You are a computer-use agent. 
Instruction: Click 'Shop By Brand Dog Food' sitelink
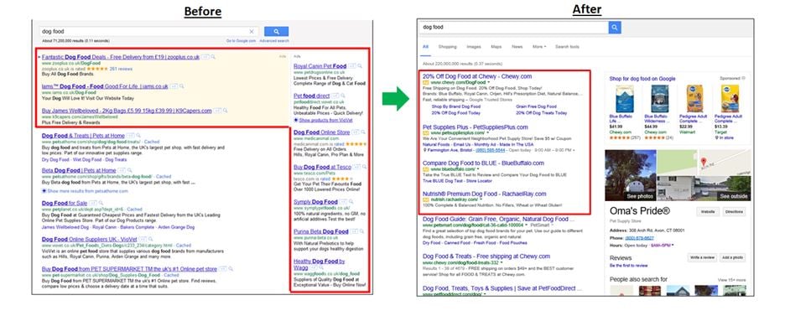(456, 106)
